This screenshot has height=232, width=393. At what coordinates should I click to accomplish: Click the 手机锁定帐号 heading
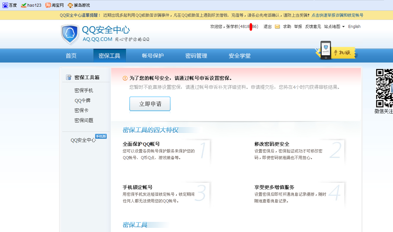pos(137,187)
